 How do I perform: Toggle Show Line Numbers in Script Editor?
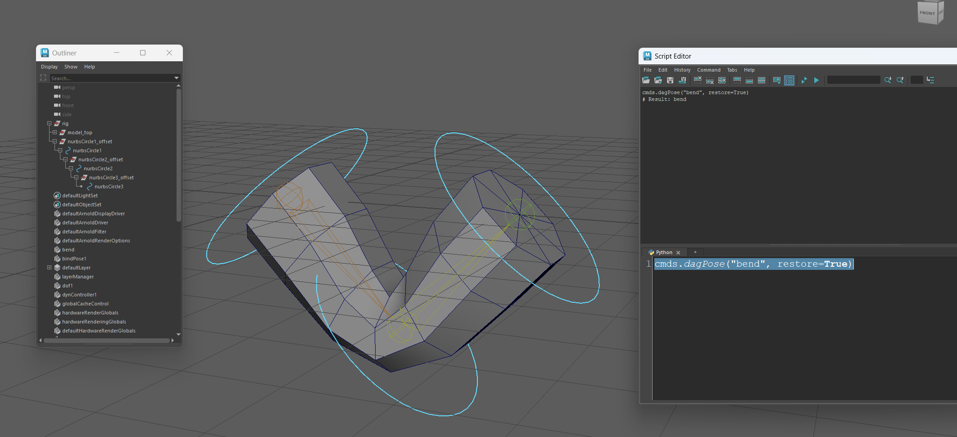tap(789, 80)
